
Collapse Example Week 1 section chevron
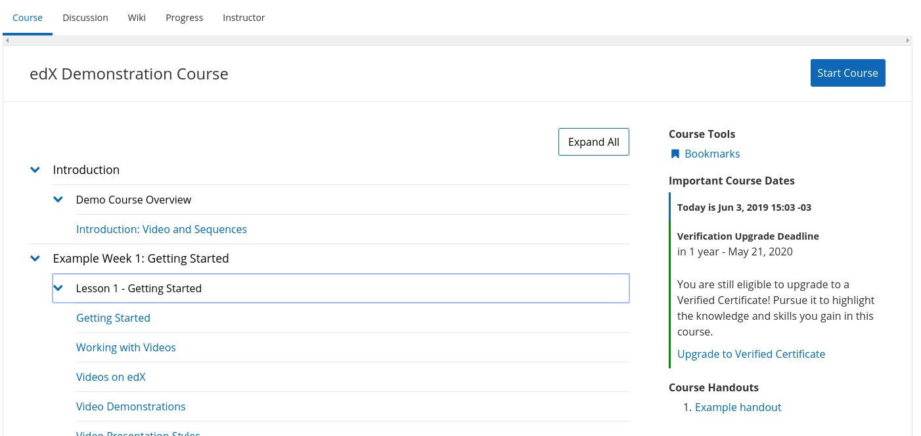(x=35, y=259)
